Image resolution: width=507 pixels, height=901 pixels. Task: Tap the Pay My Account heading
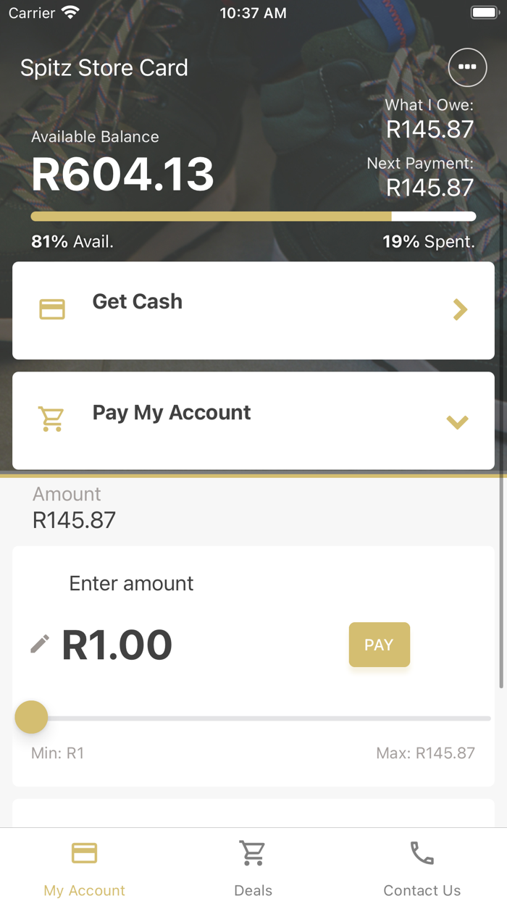172,412
